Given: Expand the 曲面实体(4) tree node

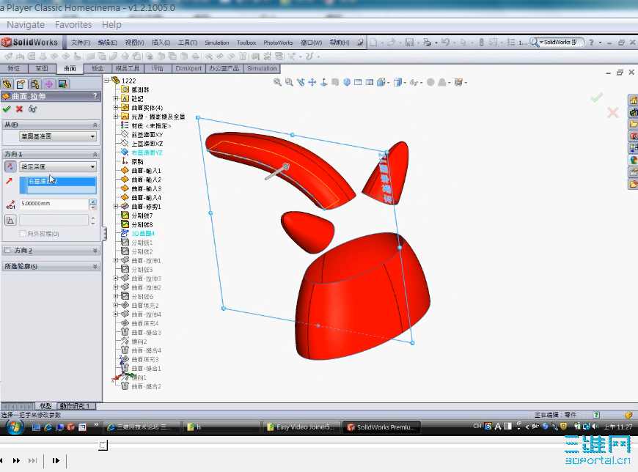Looking at the screenshot, I should pyautogui.click(x=116, y=107).
